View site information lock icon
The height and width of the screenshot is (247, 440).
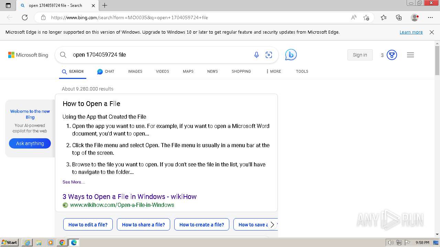(43, 17)
